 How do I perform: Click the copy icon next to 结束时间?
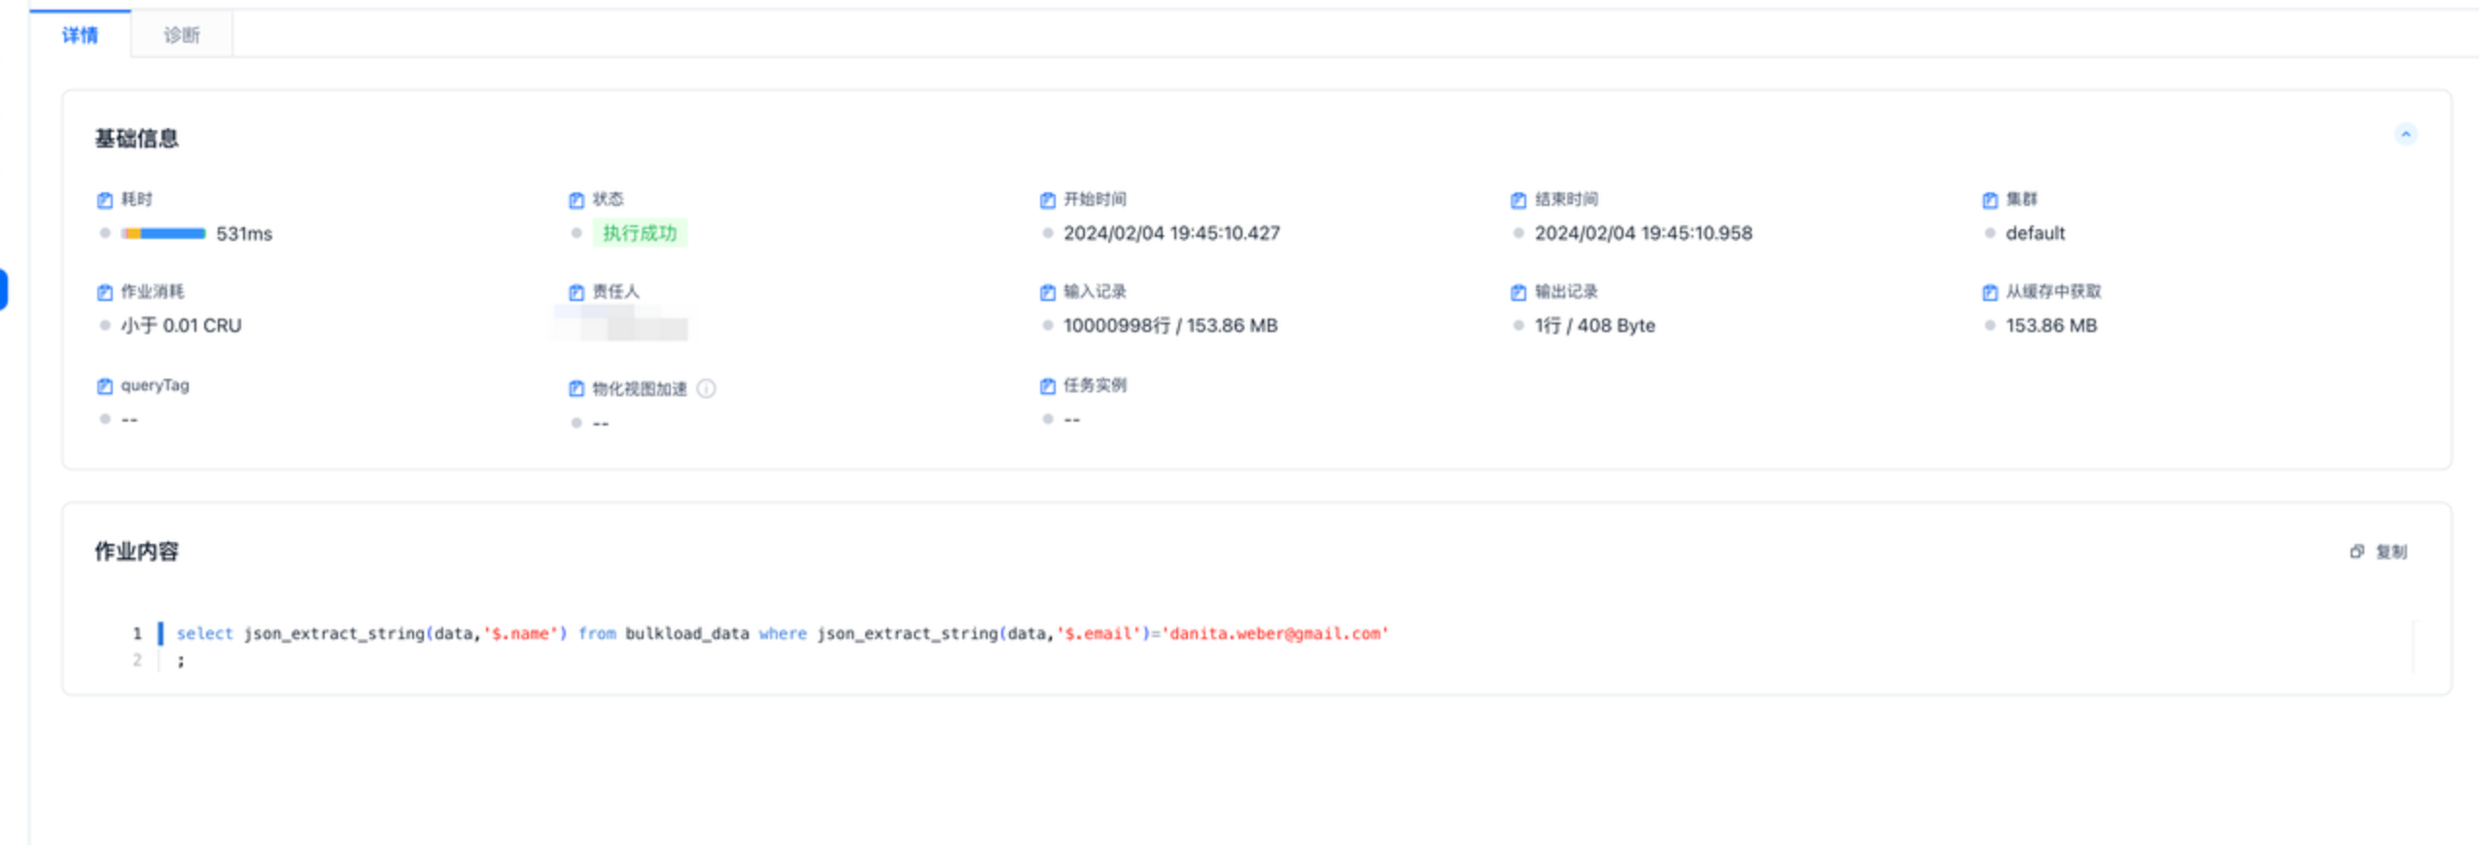pyautogui.click(x=1519, y=200)
